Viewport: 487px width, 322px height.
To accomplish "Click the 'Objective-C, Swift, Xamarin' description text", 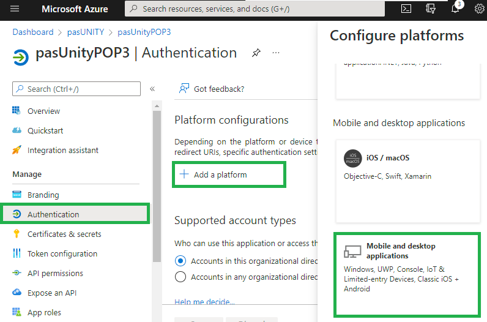I will (387, 176).
